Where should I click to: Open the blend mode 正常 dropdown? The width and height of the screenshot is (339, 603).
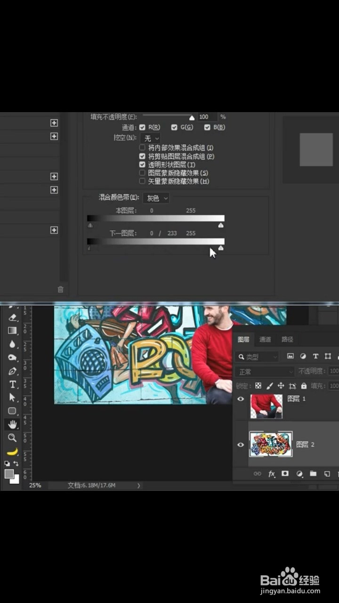(265, 372)
